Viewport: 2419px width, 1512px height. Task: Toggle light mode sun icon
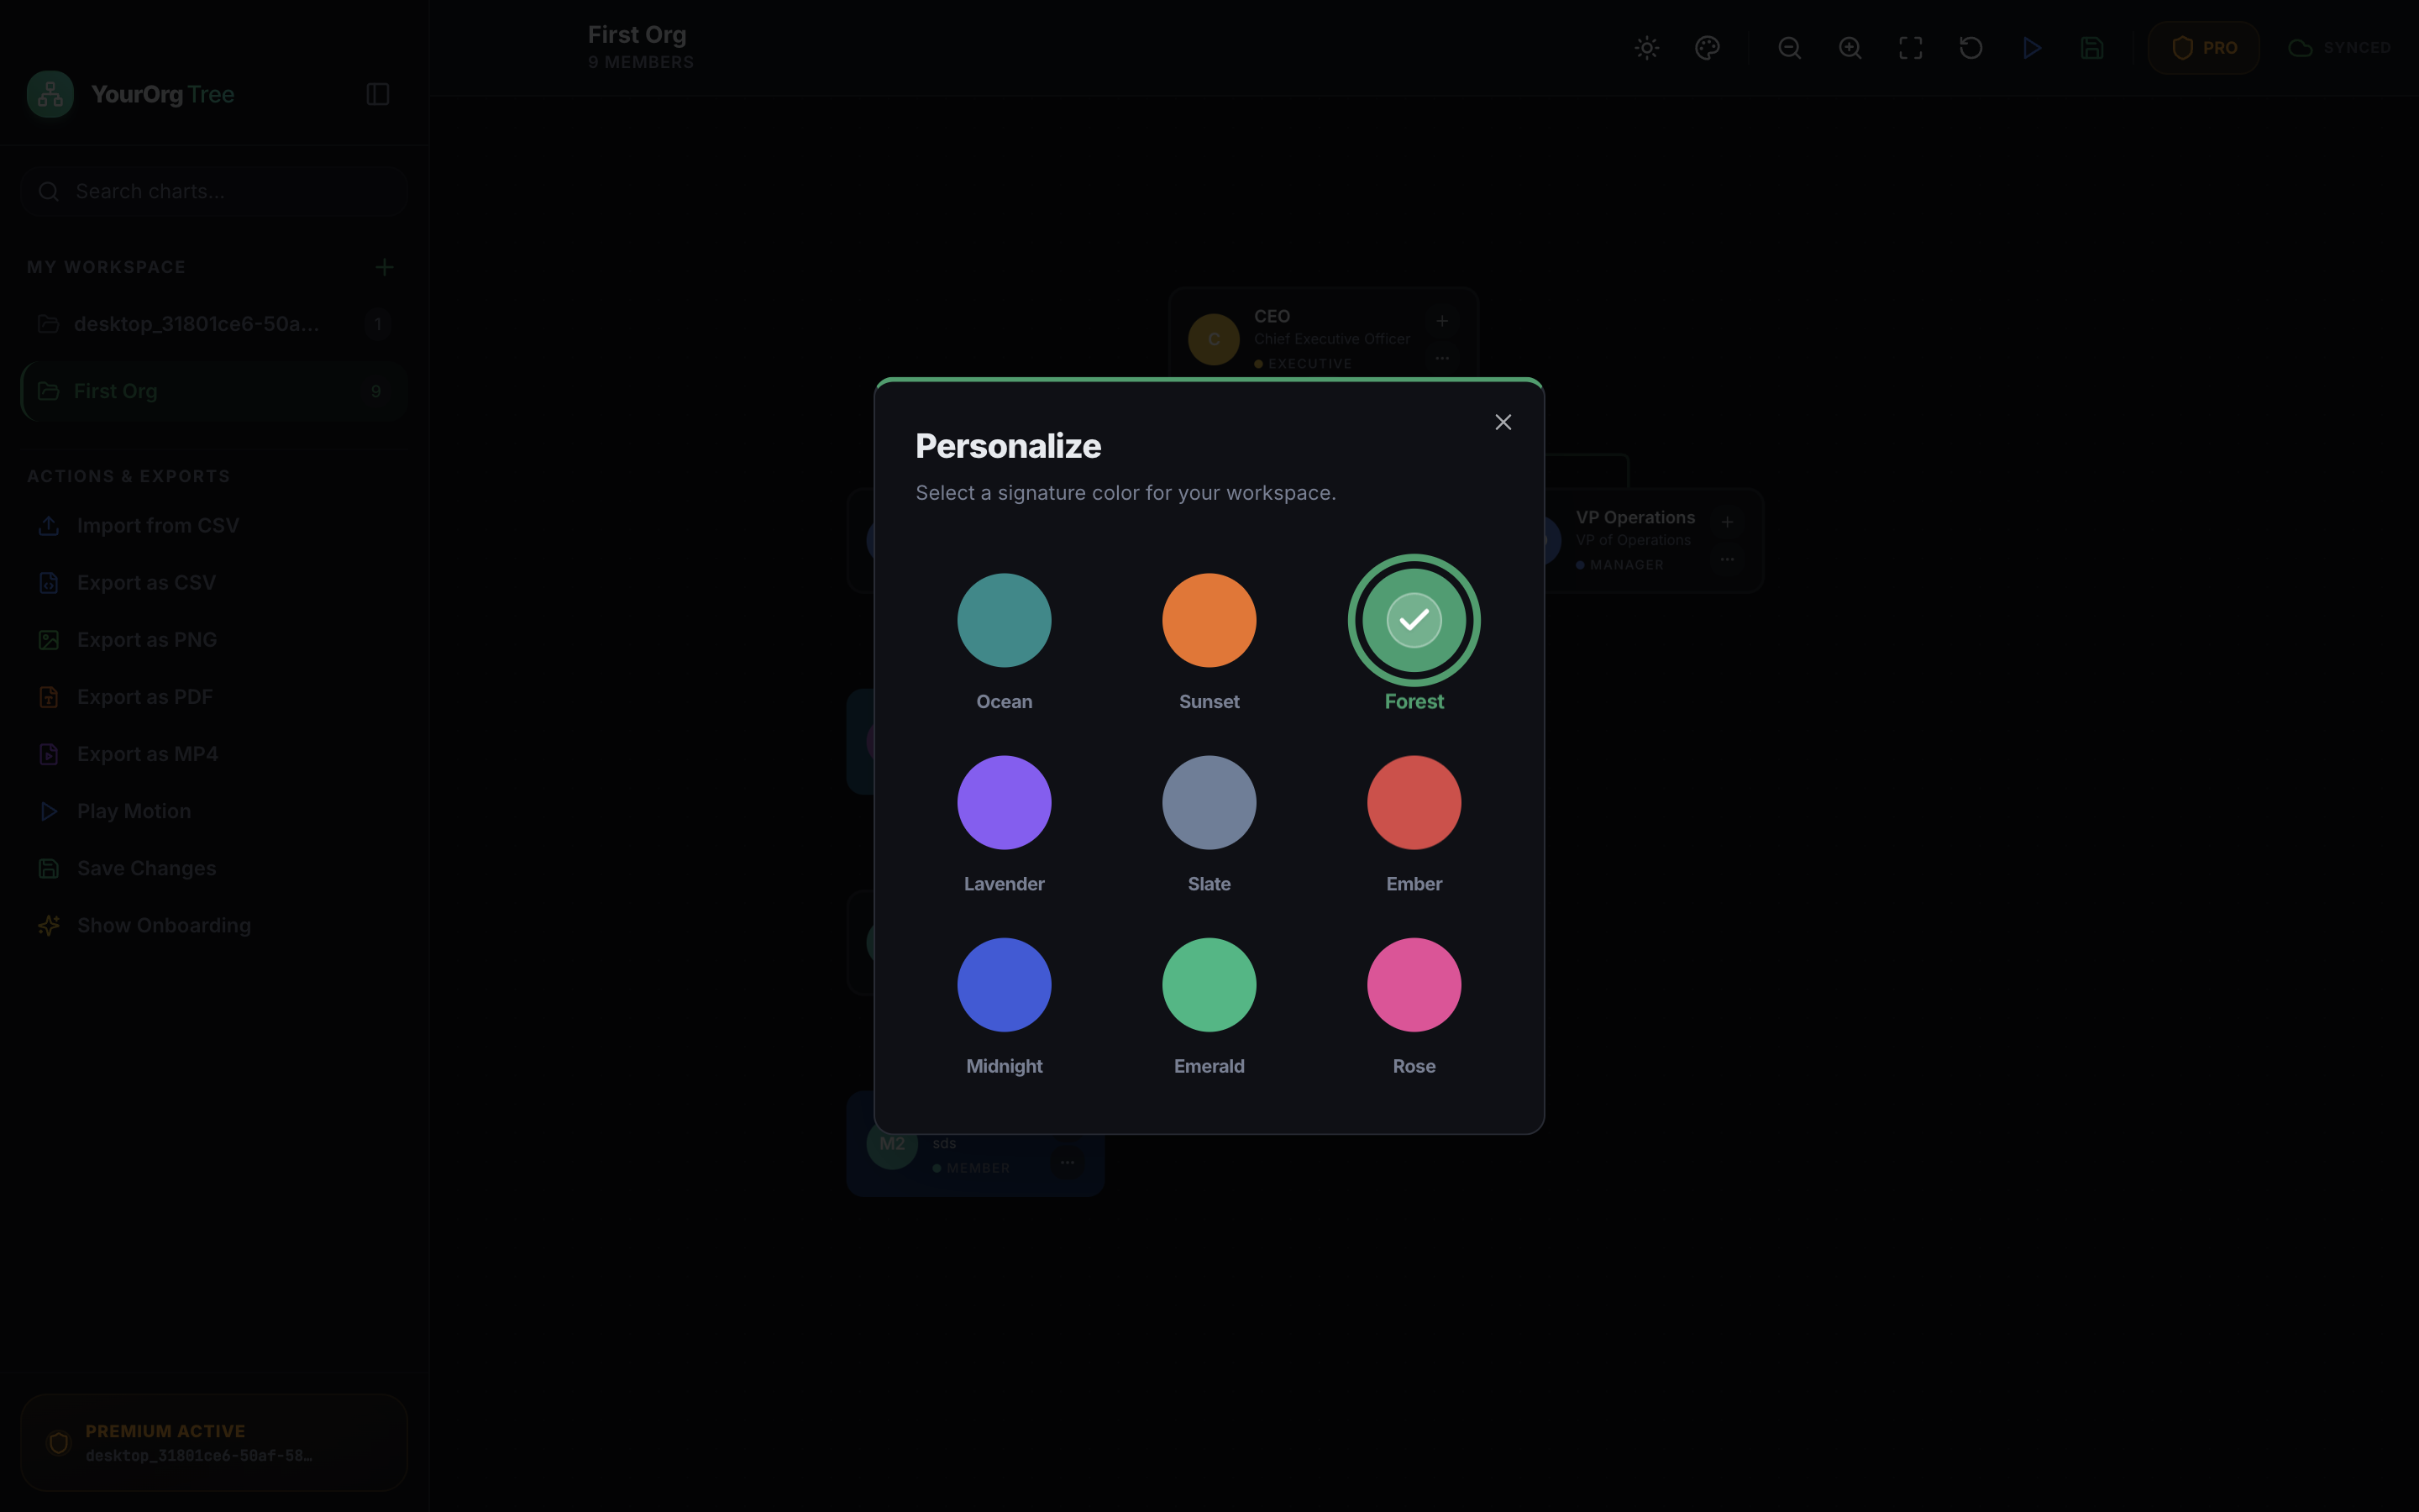(x=1646, y=48)
